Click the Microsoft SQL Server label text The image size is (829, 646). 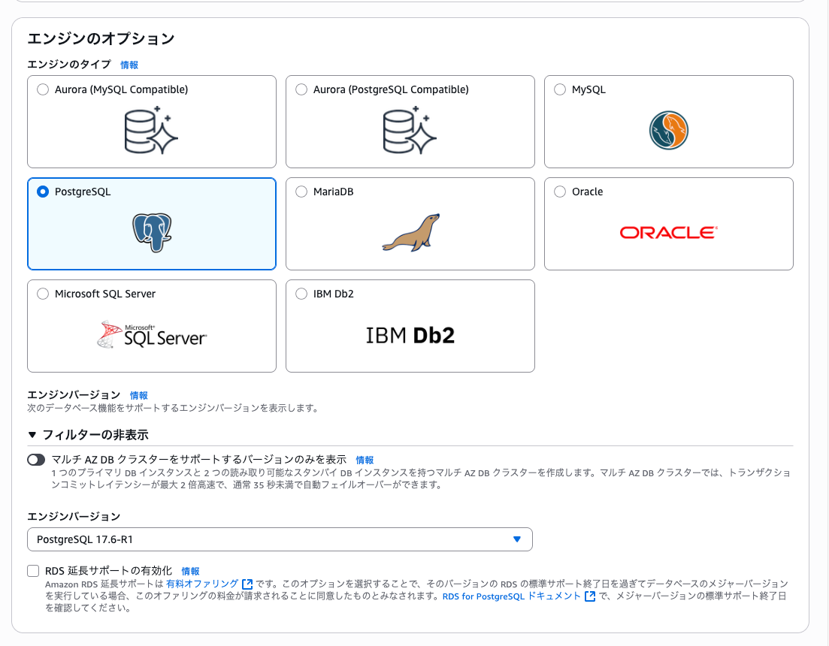click(105, 294)
